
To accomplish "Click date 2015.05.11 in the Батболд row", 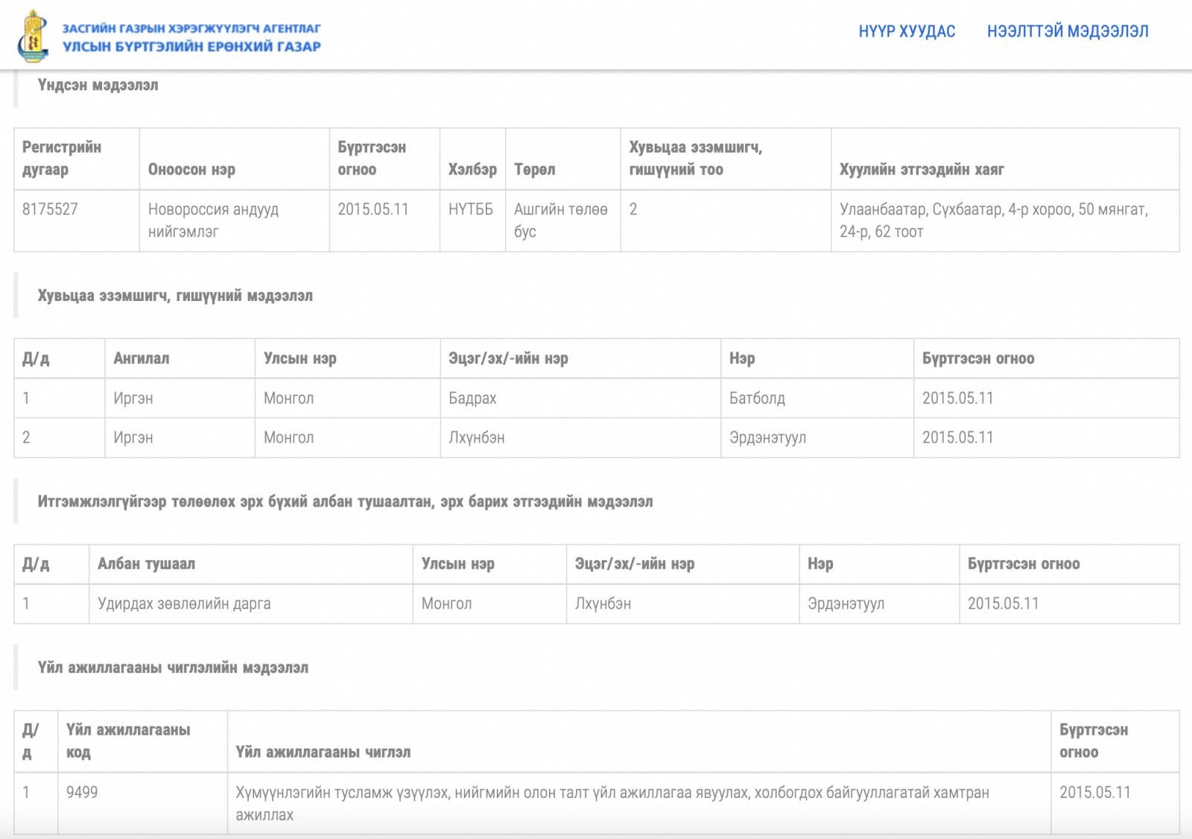I will 1046,398.
